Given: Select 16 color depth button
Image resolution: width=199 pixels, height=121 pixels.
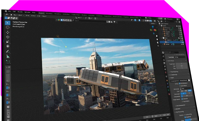Looking at the screenshot, I should [189, 93].
